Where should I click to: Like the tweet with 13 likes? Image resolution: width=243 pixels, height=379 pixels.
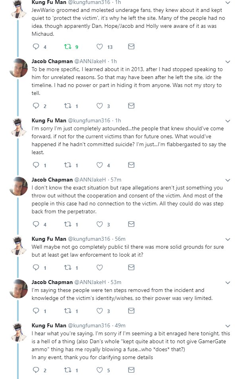point(100,46)
